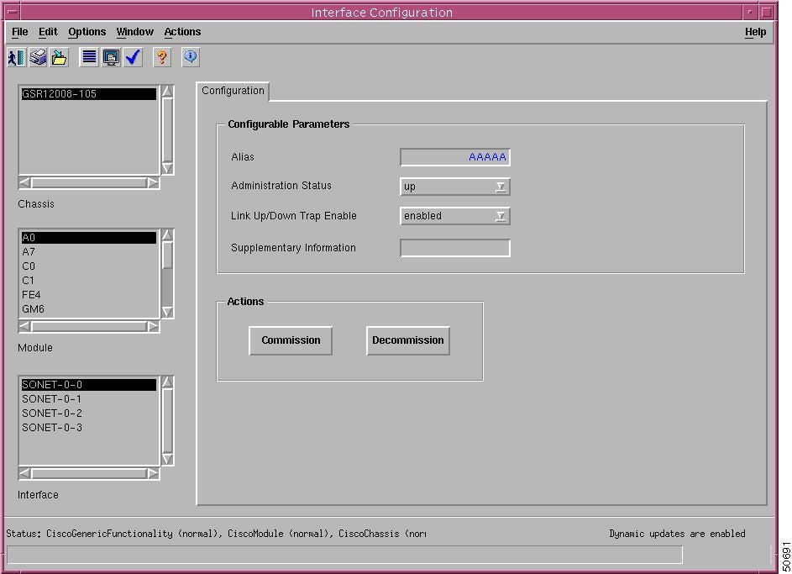
Task: Open the window menu button in title bar
Action: coord(13,12)
